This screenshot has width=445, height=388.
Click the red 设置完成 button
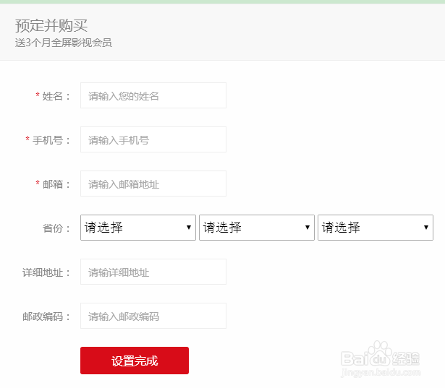tap(135, 361)
